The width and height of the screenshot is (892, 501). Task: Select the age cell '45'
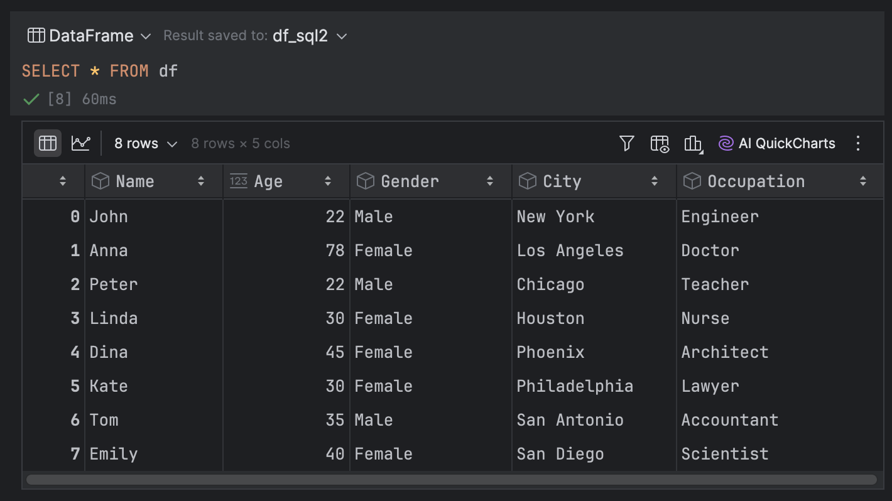pos(286,352)
